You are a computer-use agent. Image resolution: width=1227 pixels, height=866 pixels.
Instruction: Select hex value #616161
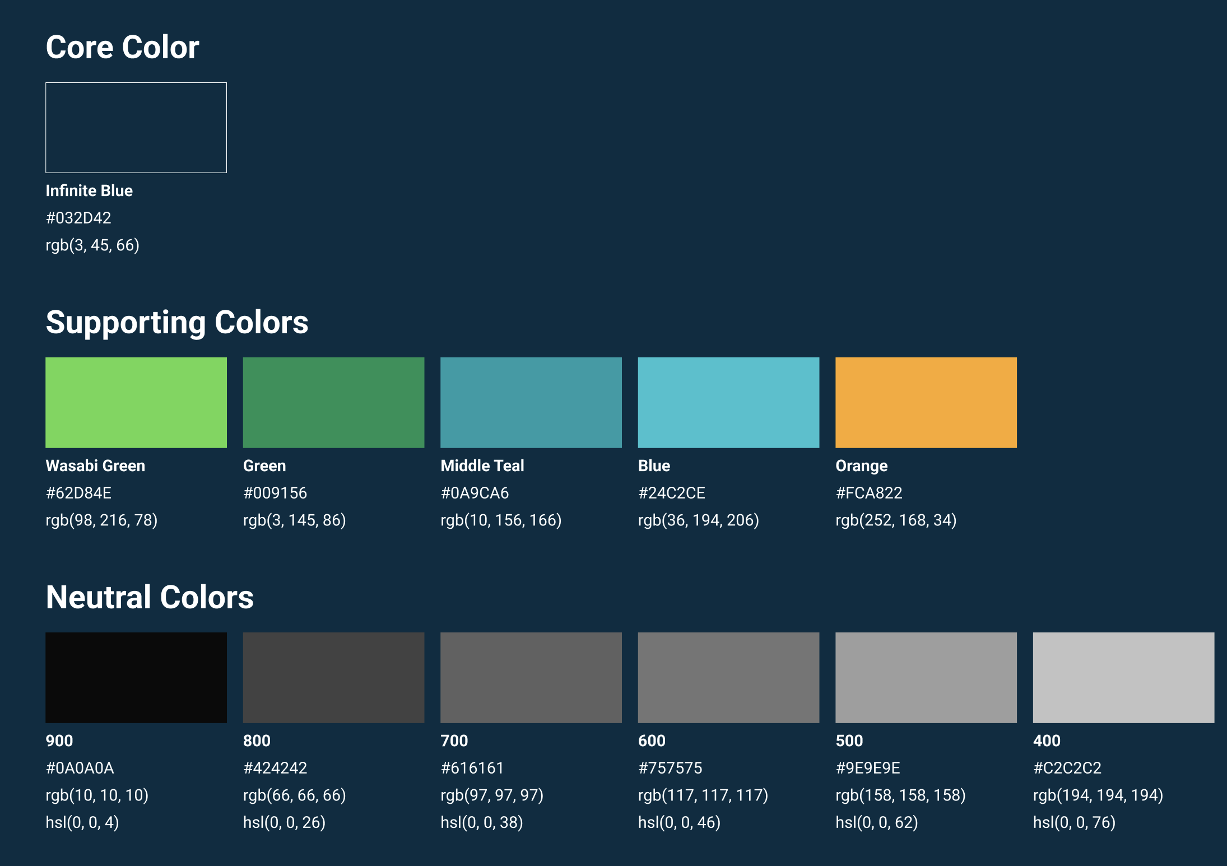(x=472, y=768)
